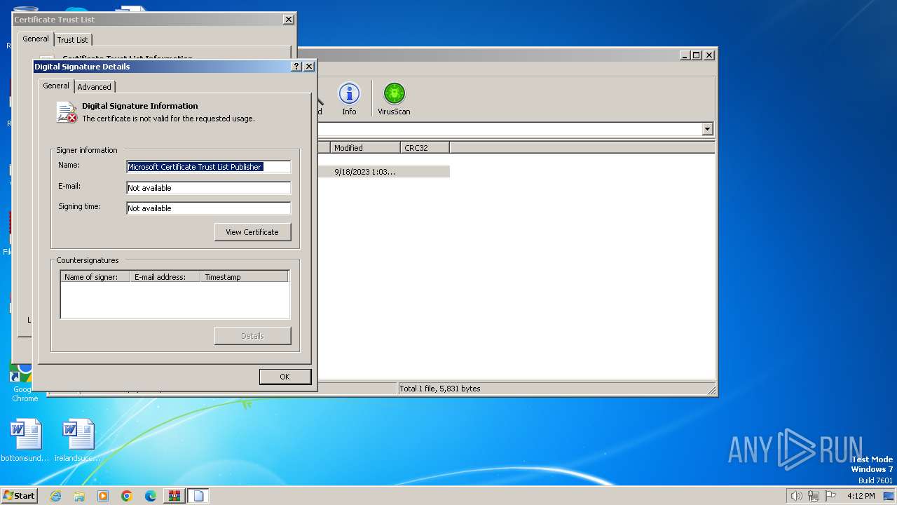This screenshot has height=505, width=897.
Task: Close the Digital Signature Details dialog
Action: (x=309, y=67)
